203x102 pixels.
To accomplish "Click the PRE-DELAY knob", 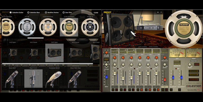I will click(165, 58).
